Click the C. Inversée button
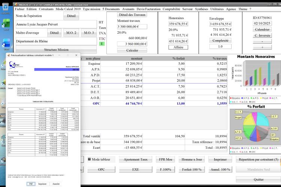 coord(262,36)
